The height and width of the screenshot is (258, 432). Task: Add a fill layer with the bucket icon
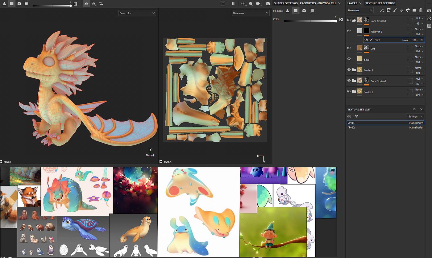coord(401,10)
